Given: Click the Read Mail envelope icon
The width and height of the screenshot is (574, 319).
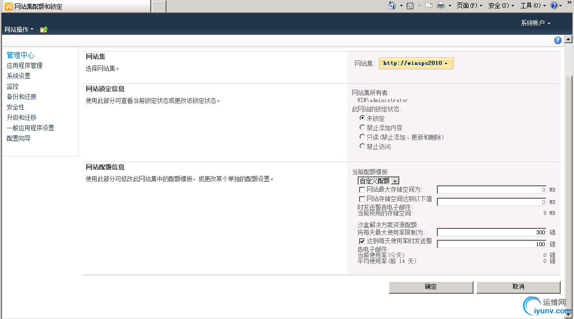Looking at the screenshot, I should [x=429, y=5].
